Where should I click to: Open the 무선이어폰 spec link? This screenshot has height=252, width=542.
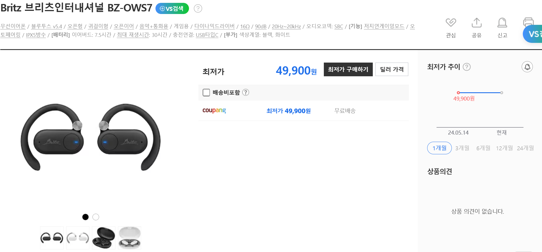point(13,26)
